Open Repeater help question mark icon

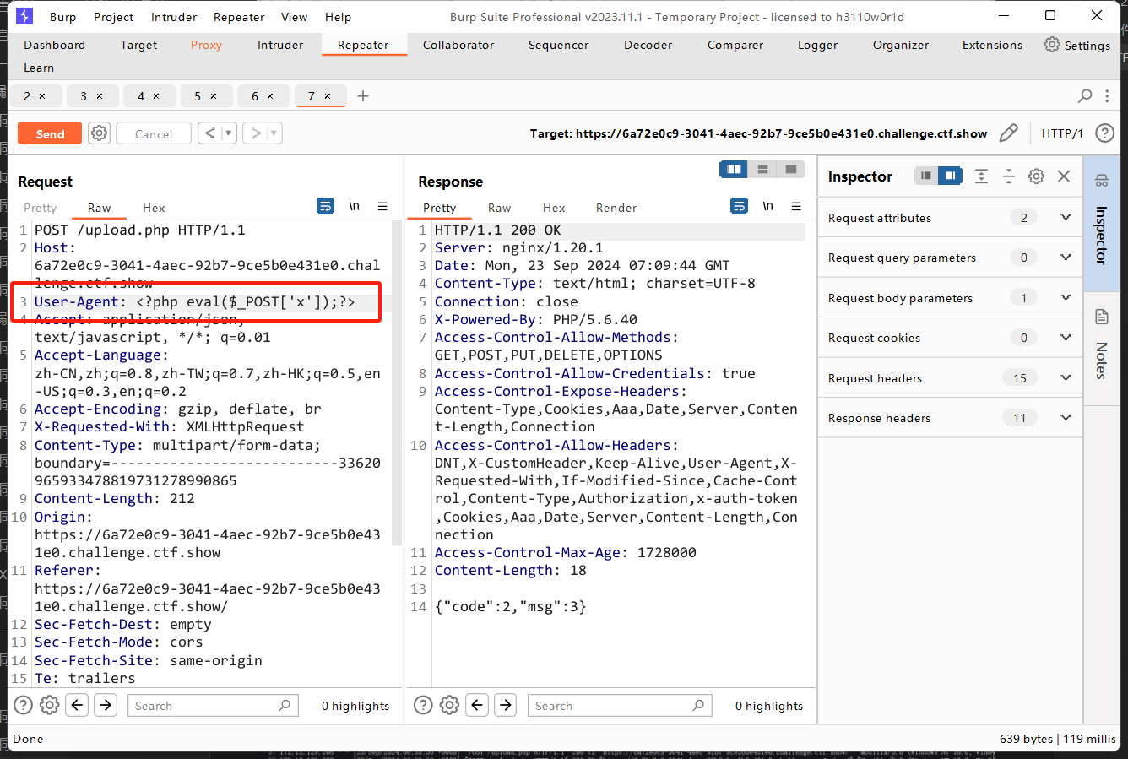1104,133
